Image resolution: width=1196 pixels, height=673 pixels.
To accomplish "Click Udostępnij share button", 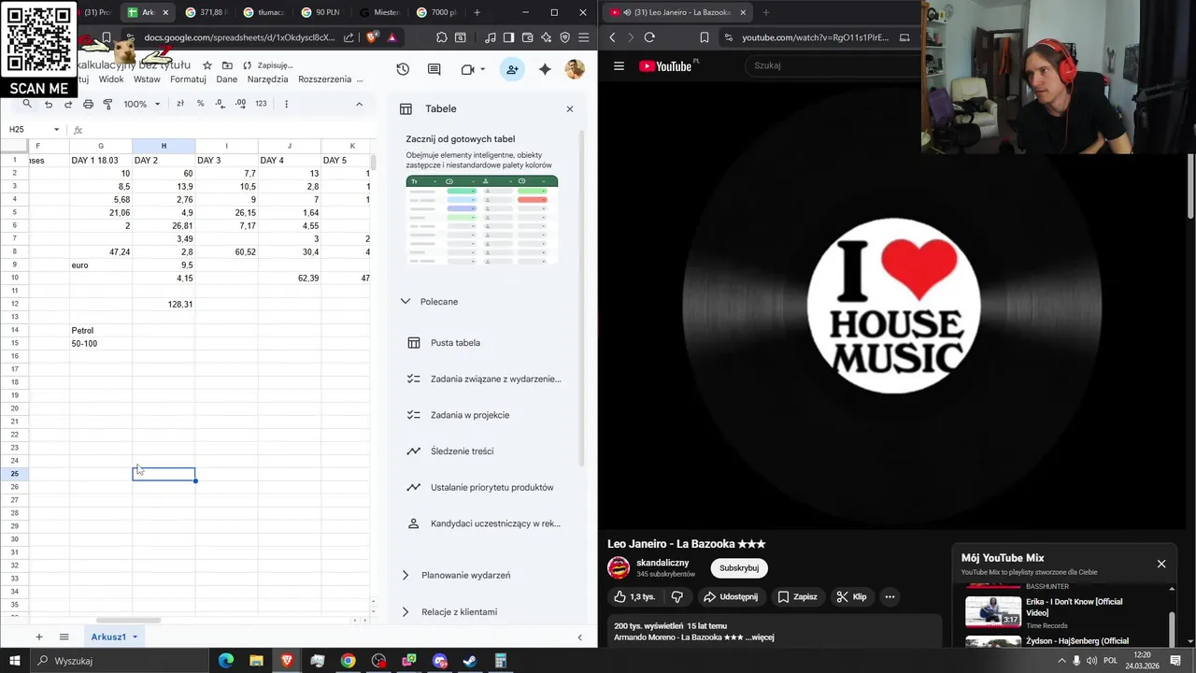I will [x=731, y=596].
